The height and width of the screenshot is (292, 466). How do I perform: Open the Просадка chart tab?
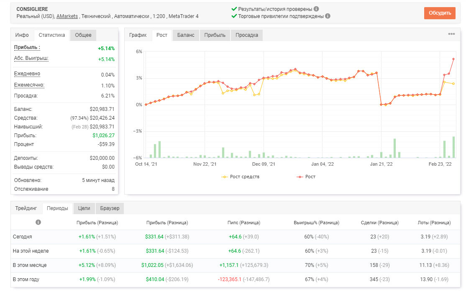(247, 35)
